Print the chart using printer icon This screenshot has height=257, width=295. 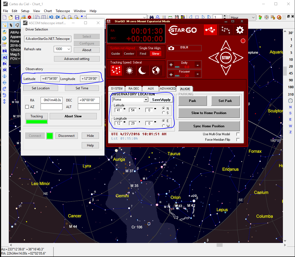tap(23, 17)
